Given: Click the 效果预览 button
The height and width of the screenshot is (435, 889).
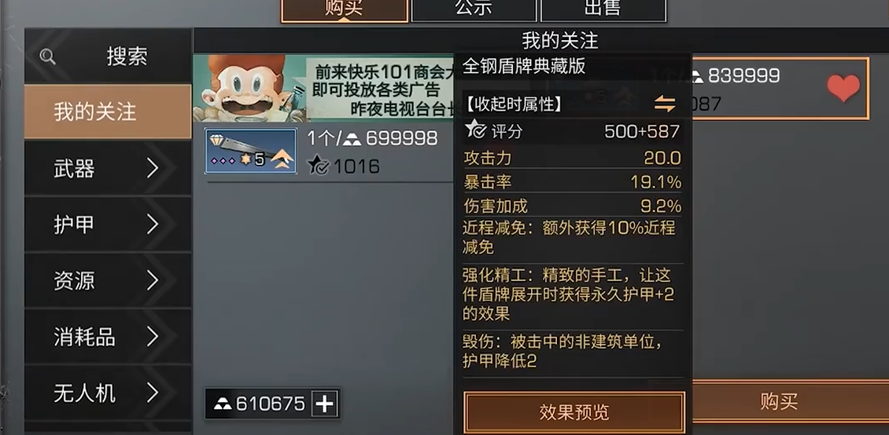Looking at the screenshot, I should (x=574, y=411).
